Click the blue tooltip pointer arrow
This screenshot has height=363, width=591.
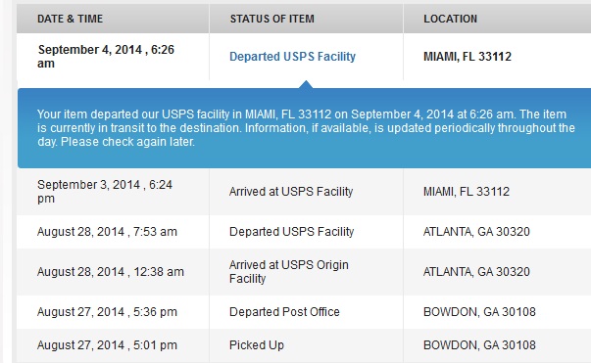pyautogui.click(x=306, y=84)
